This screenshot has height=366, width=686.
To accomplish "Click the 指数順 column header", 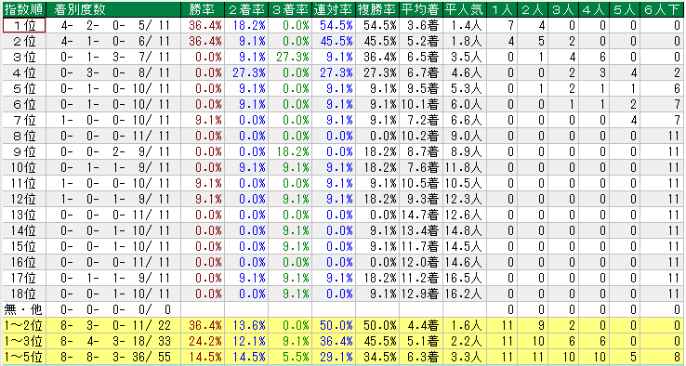I will tap(23, 9).
